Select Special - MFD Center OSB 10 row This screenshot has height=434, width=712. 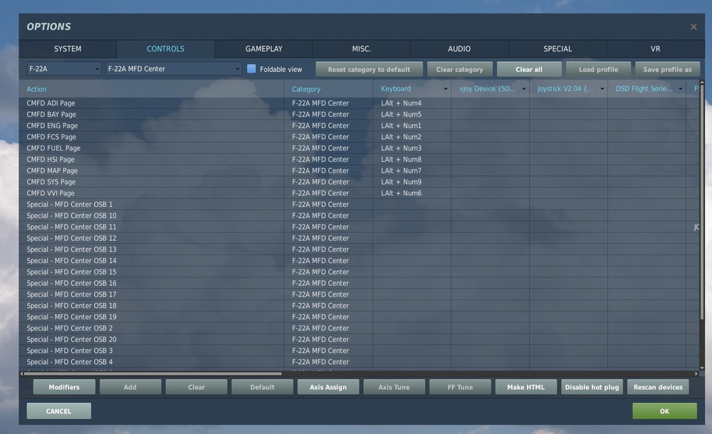click(359, 215)
